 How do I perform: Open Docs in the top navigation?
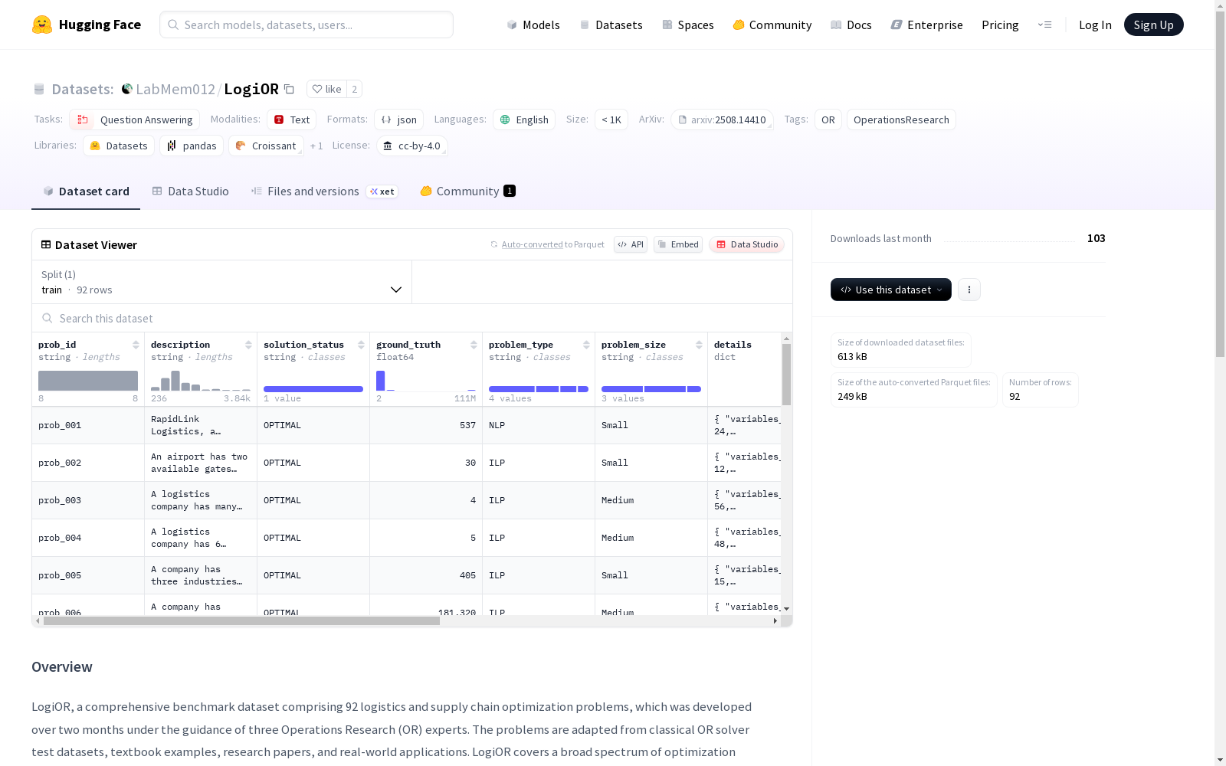(851, 25)
